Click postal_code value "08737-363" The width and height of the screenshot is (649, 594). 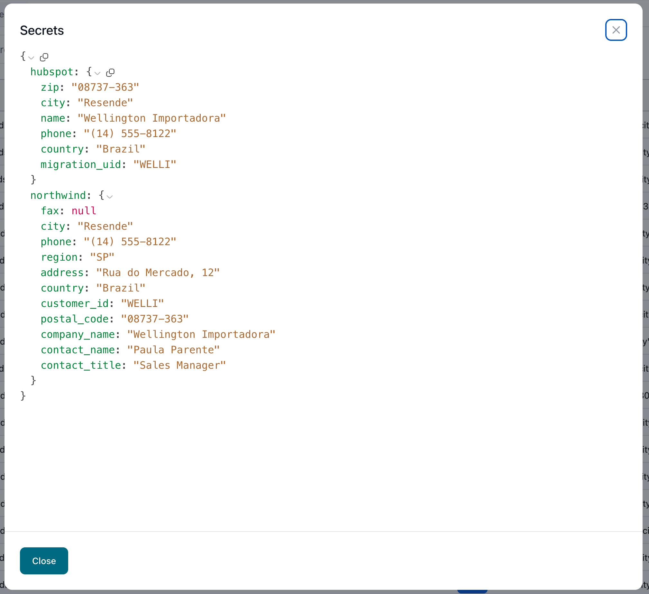pos(155,319)
